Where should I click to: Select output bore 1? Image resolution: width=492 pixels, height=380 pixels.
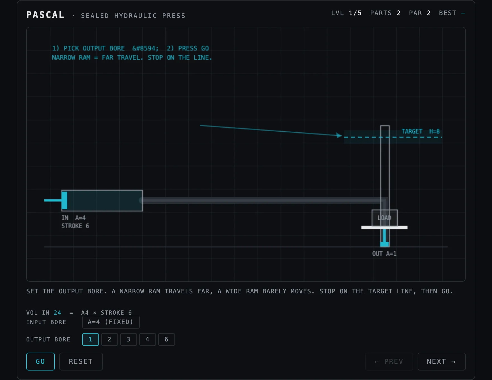[90, 339]
